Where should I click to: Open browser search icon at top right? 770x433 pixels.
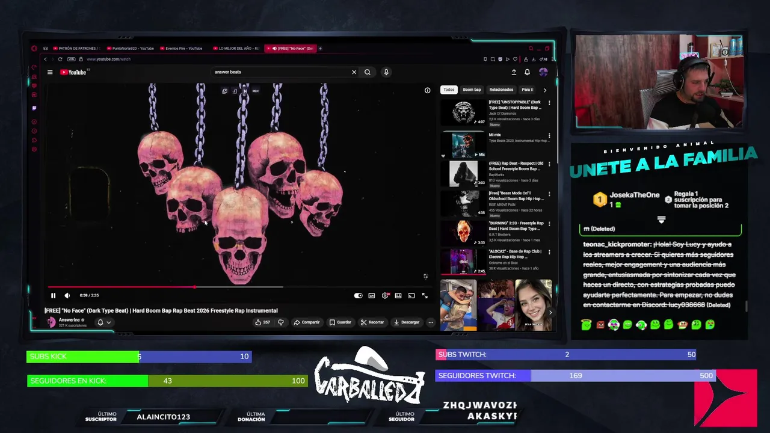531,48
